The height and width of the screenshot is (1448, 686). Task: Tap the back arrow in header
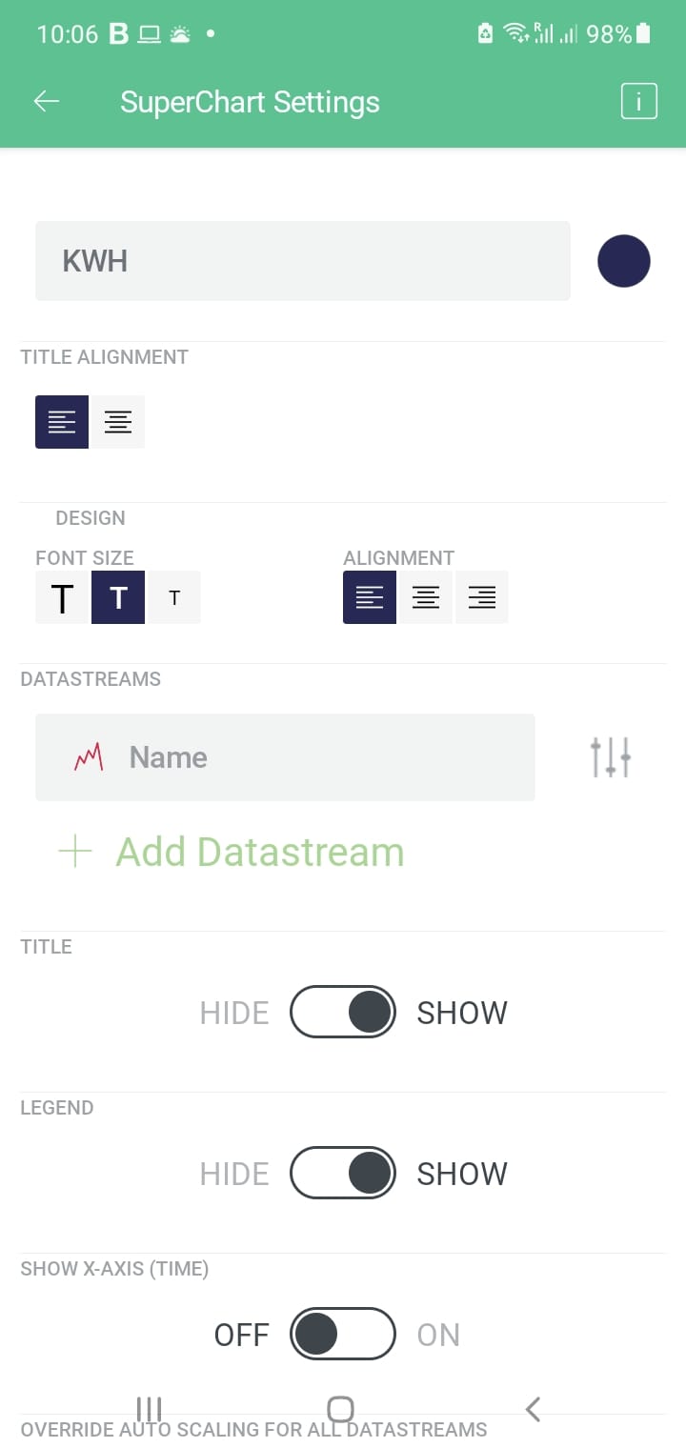[47, 102]
